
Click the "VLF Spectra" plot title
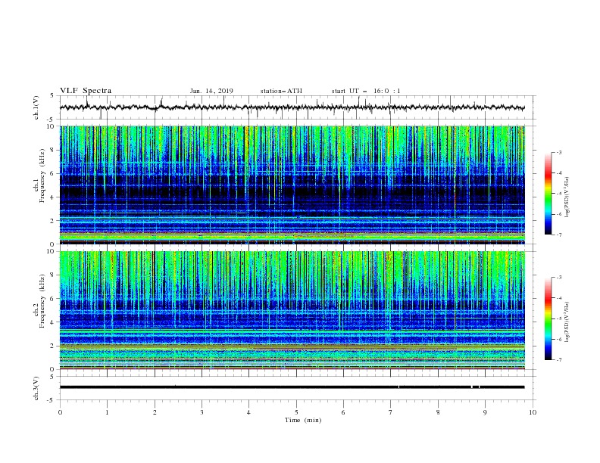tap(86, 91)
